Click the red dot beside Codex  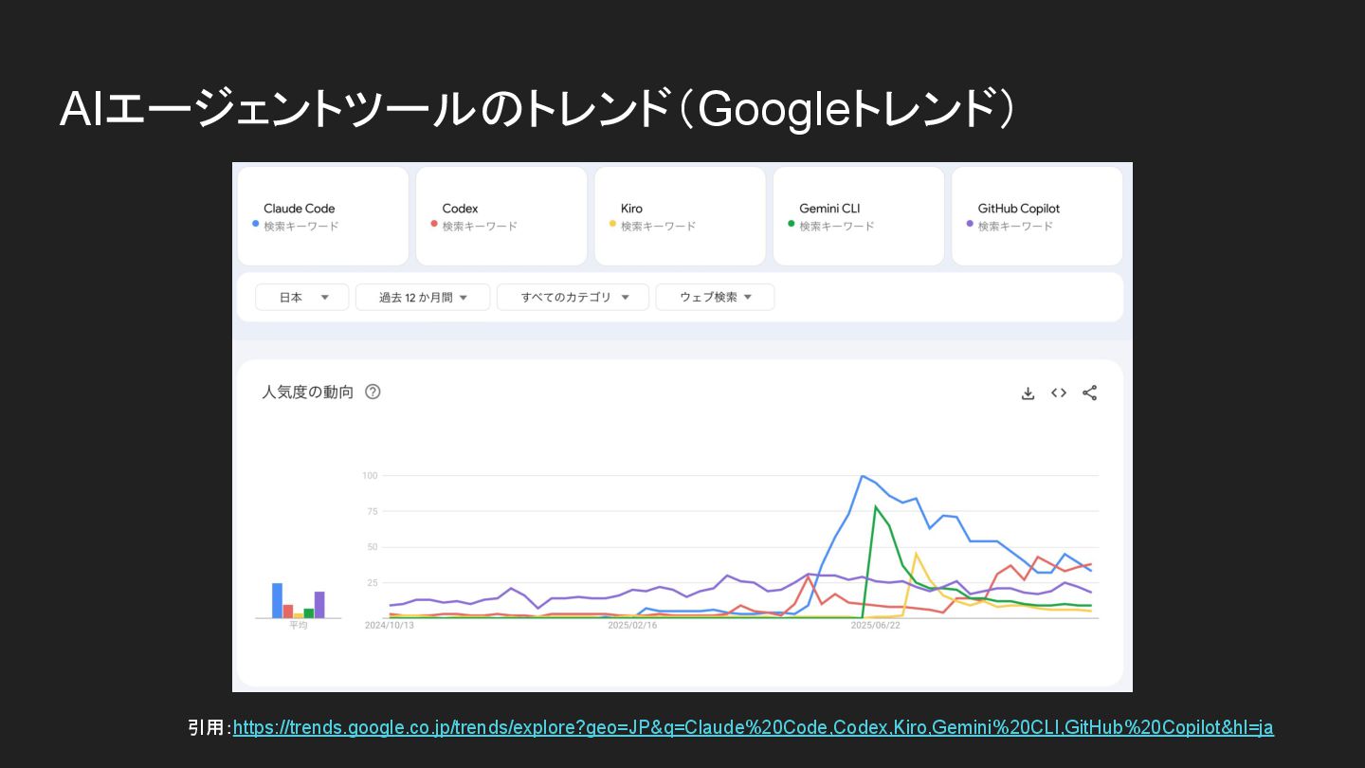click(x=434, y=224)
